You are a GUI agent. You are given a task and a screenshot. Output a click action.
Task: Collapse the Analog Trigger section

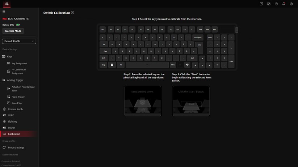[15, 80]
